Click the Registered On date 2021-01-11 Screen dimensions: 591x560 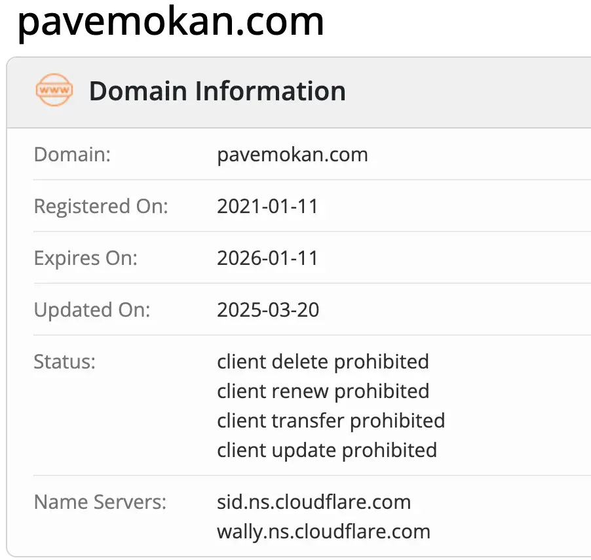point(267,207)
